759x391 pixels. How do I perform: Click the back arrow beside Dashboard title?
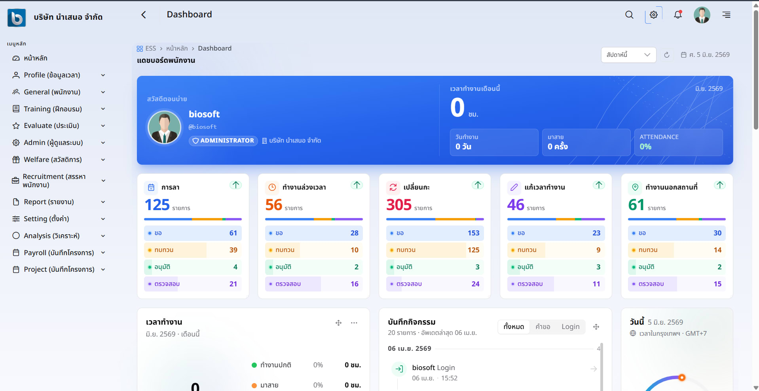[144, 15]
